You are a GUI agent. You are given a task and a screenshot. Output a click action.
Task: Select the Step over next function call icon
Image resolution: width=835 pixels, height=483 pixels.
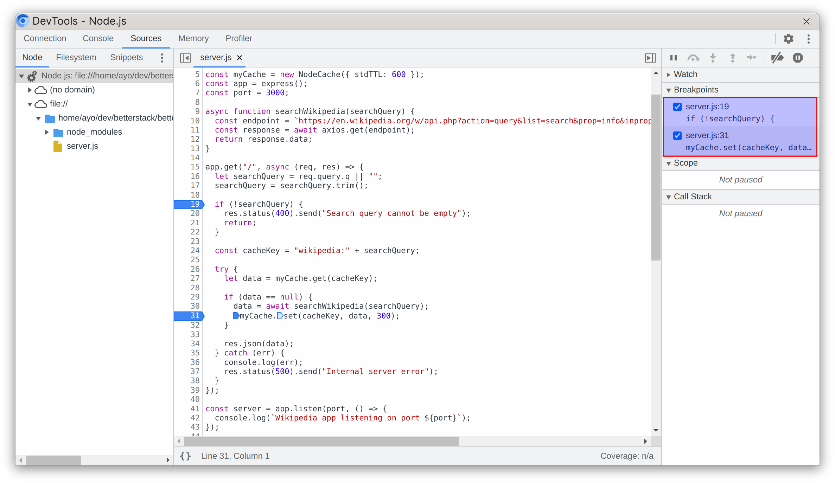coord(693,58)
